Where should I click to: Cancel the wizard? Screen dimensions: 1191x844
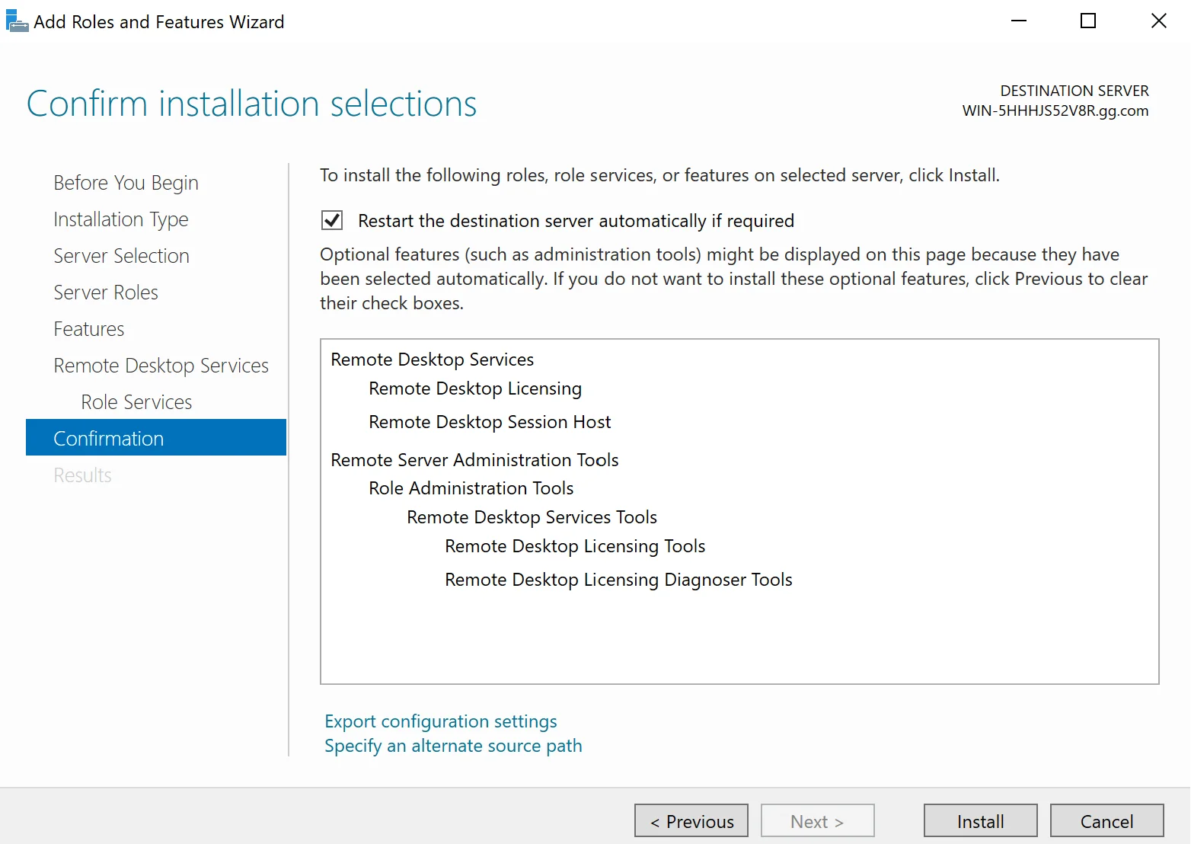click(1106, 821)
